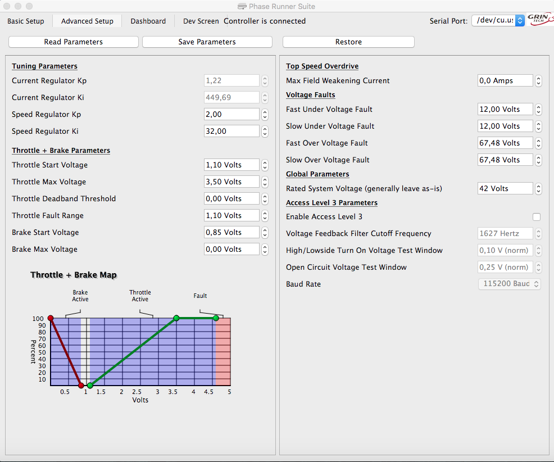
Task: Click Speed Regulator Kp stepper arrows
Action: 265,115
